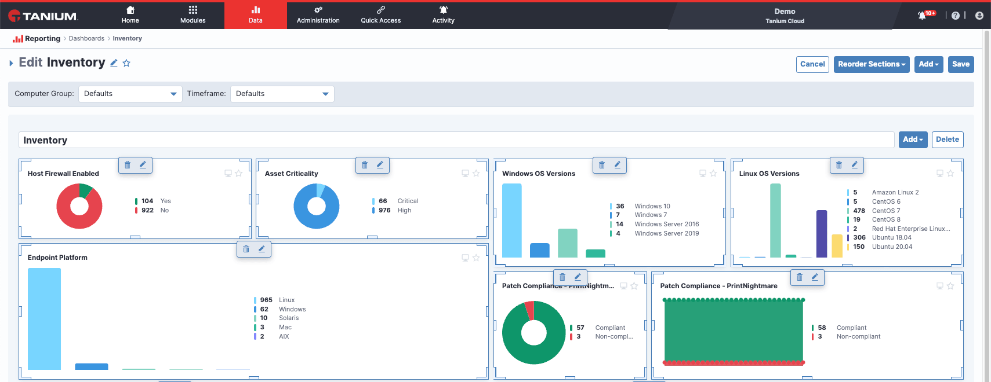The width and height of the screenshot is (991, 382).
Task: Open the Timeframe dropdown
Action: (x=282, y=94)
